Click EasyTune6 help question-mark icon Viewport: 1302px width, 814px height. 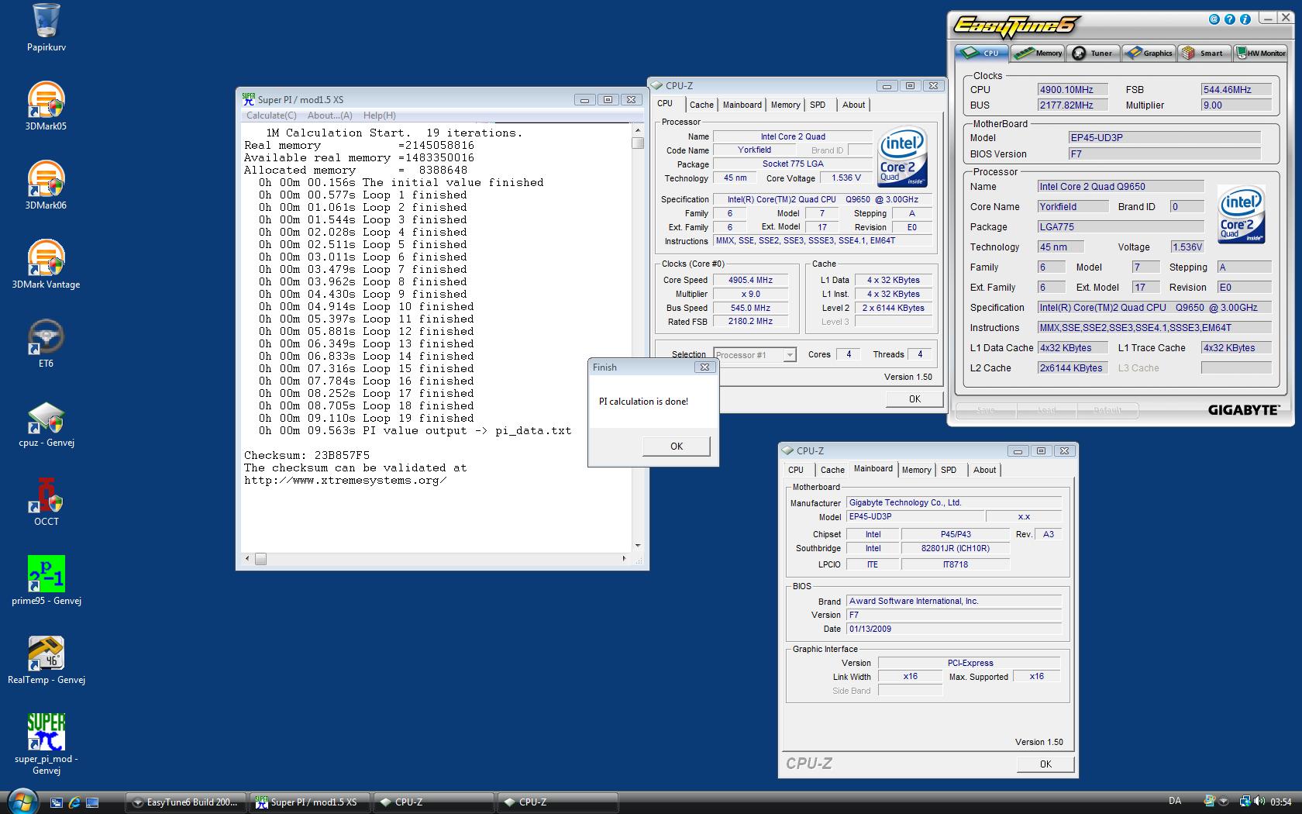[1230, 19]
